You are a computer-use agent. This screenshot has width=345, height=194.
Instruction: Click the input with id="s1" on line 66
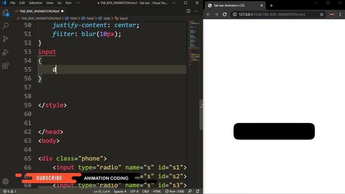120,168
